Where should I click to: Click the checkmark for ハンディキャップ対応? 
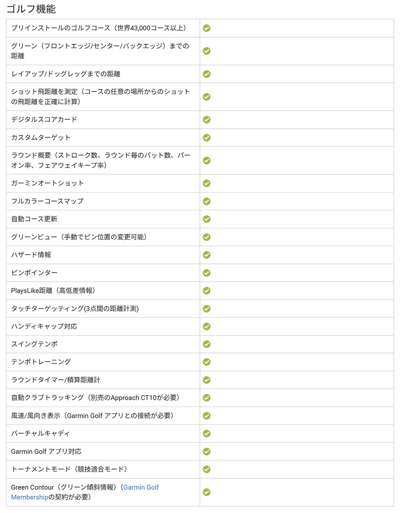coord(207,326)
